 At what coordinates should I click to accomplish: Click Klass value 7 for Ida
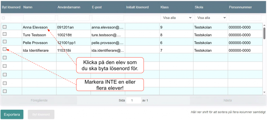tap(161, 50)
